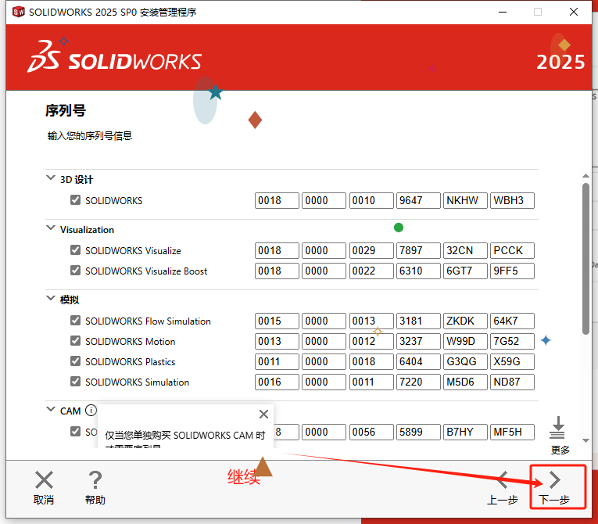
Task: Minimize the installation manager window
Action: [x=503, y=13]
